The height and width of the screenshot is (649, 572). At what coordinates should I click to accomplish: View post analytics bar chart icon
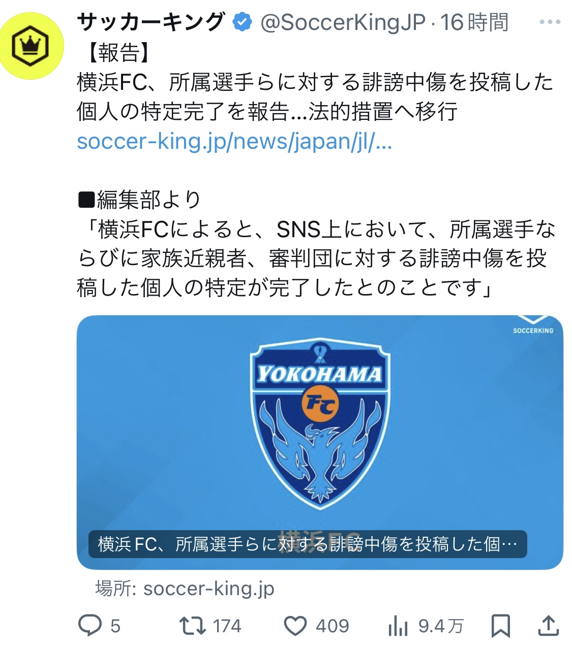click(x=398, y=626)
